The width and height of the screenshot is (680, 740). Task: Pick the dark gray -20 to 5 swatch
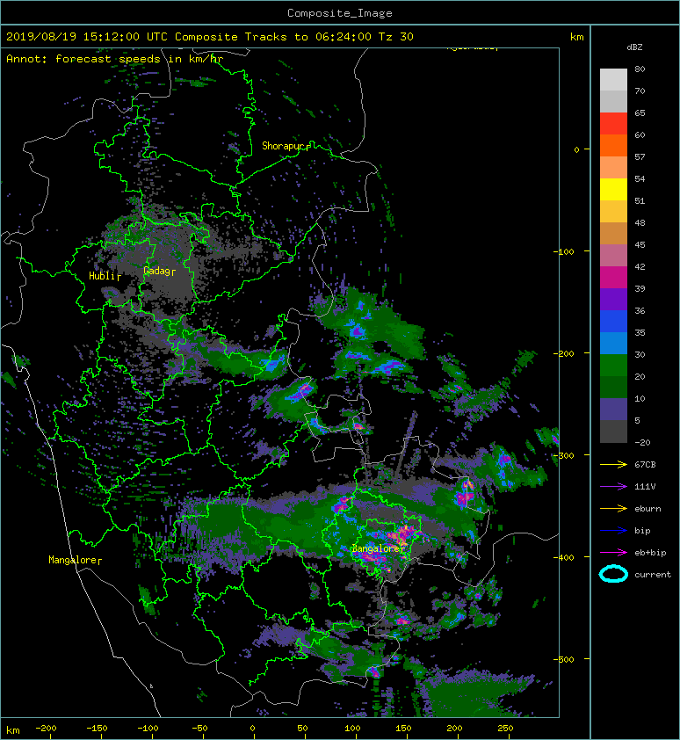click(x=613, y=432)
